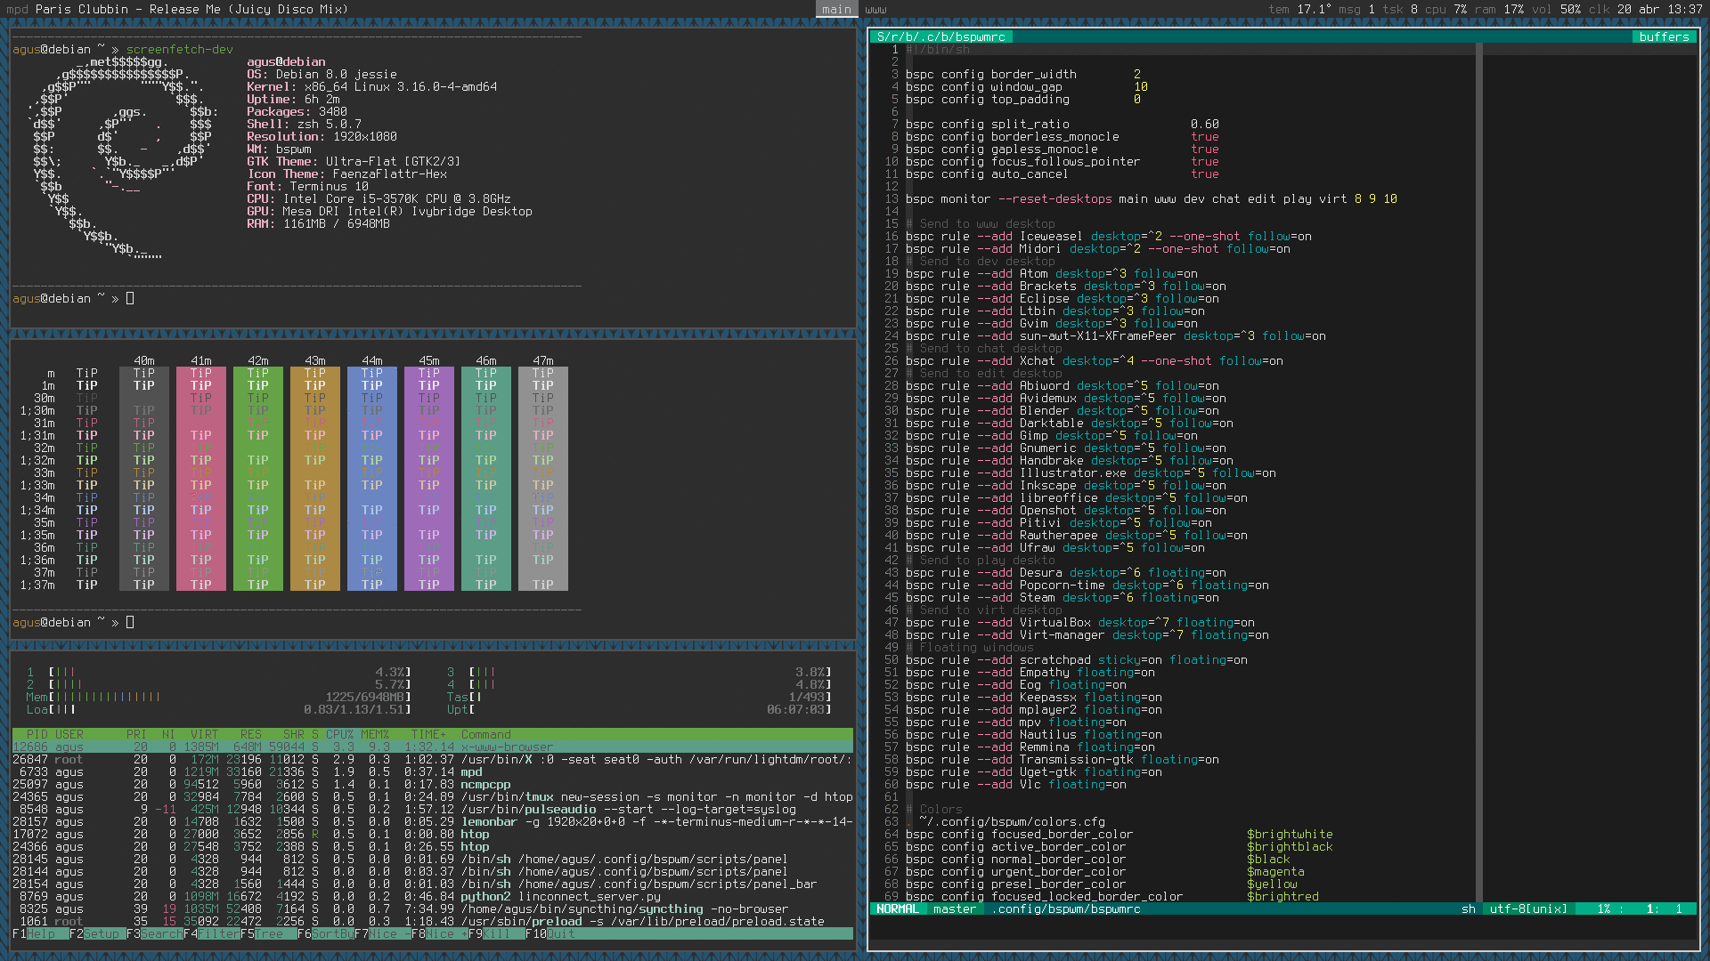The width and height of the screenshot is (1710, 961).
Task: Select the ncmpcpp process in htop
Action: pos(485,784)
